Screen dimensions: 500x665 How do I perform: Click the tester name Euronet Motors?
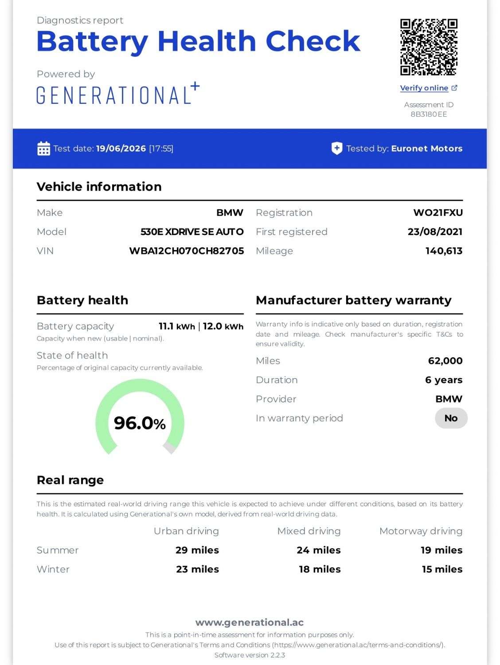coord(427,149)
